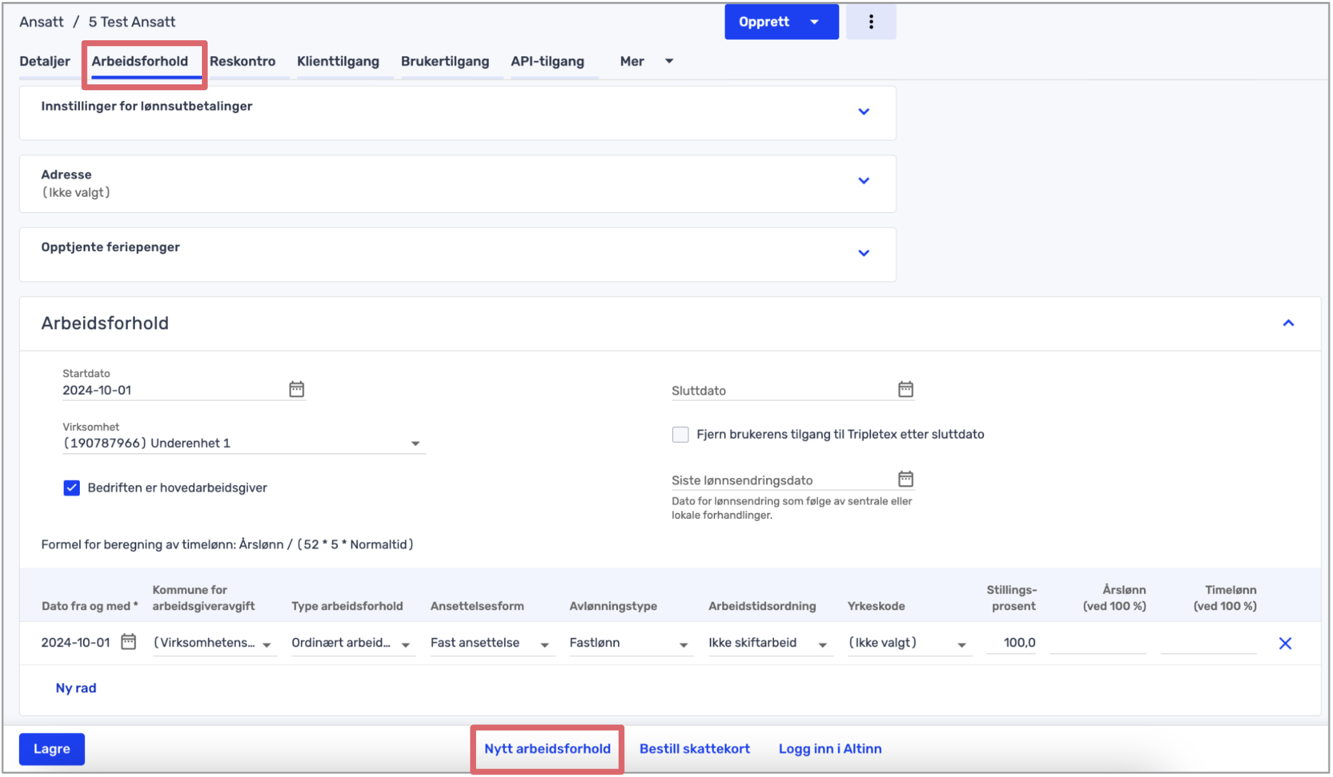Add a new row with Ny rad

(x=76, y=688)
